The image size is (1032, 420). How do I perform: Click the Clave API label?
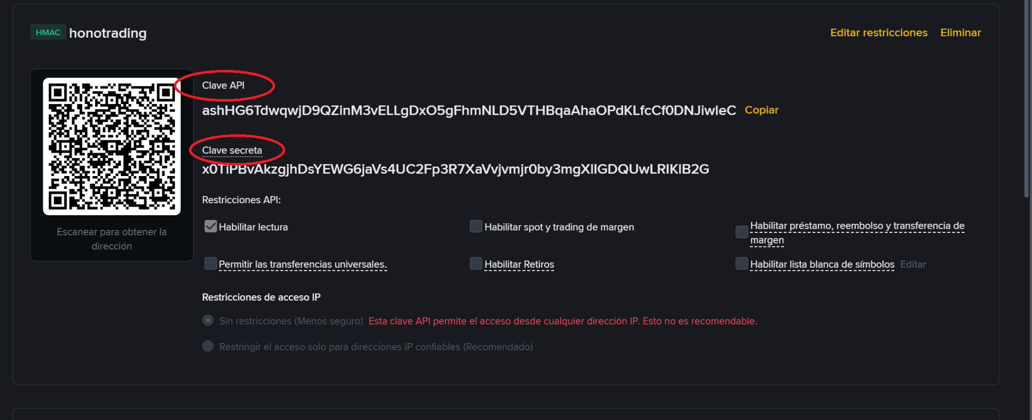[x=223, y=86]
